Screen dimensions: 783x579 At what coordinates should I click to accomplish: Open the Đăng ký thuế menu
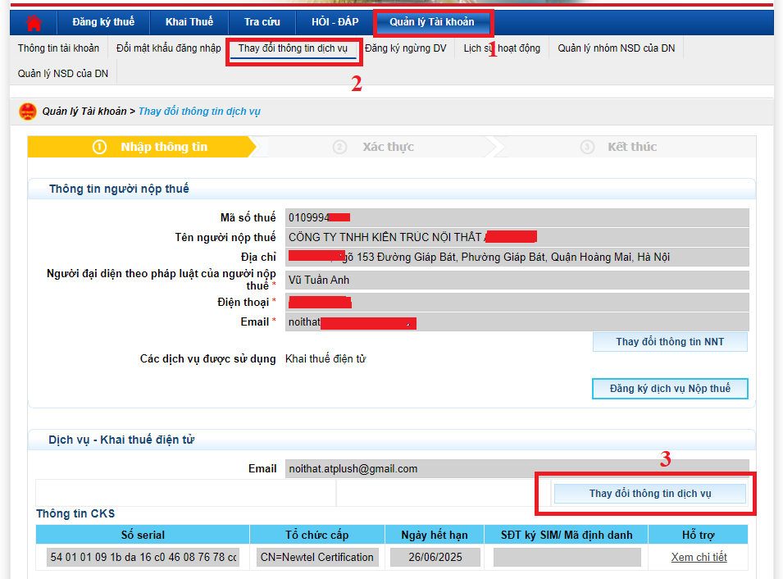pos(103,22)
